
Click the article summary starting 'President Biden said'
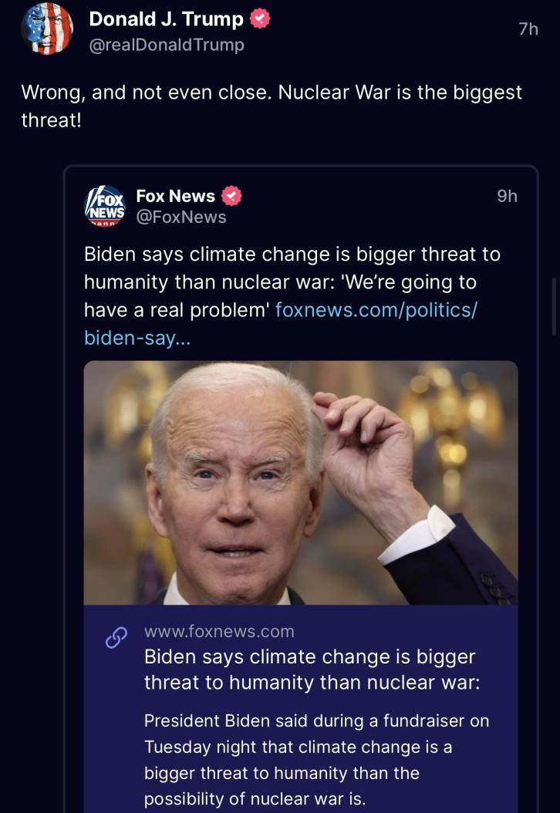tap(316, 760)
